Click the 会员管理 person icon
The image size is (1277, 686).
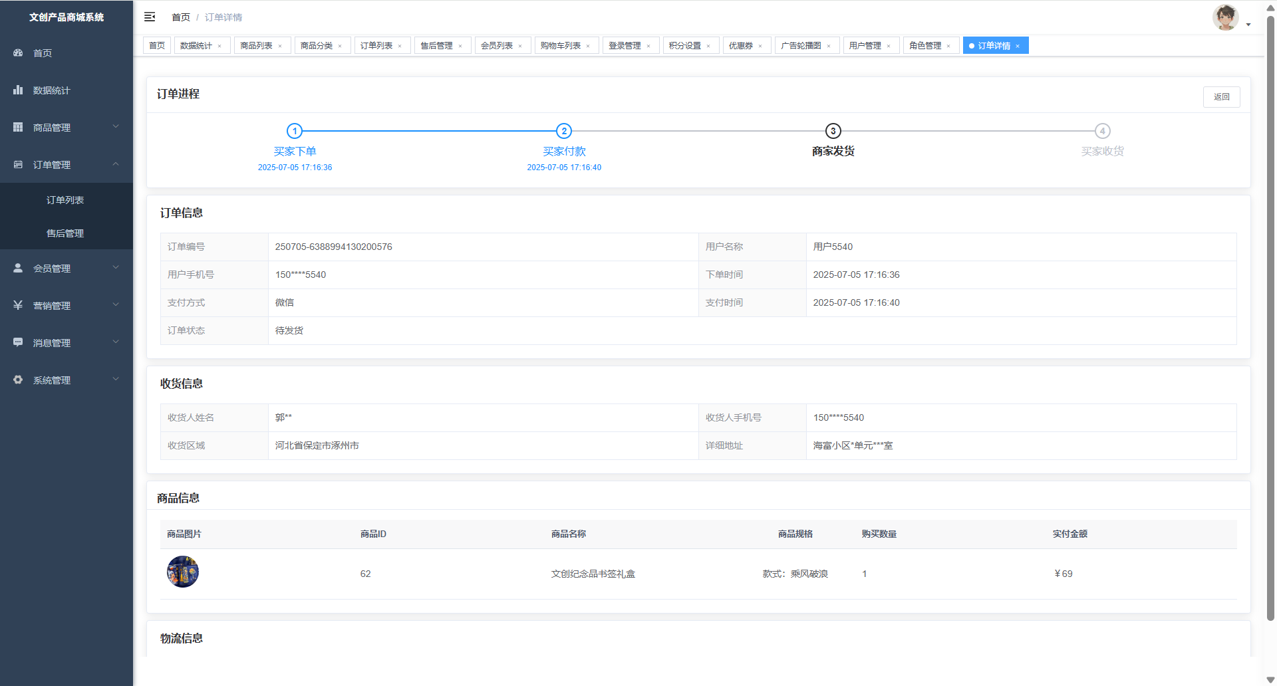[18, 268]
